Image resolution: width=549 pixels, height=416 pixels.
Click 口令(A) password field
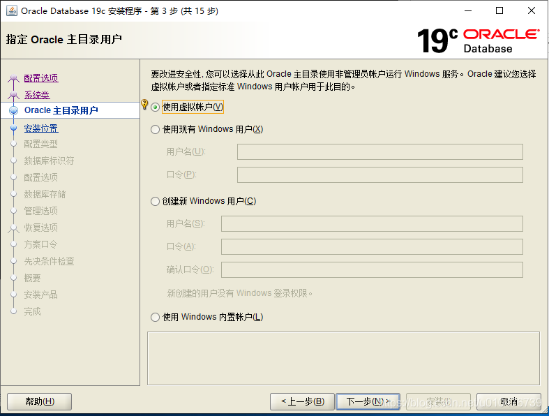point(372,246)
